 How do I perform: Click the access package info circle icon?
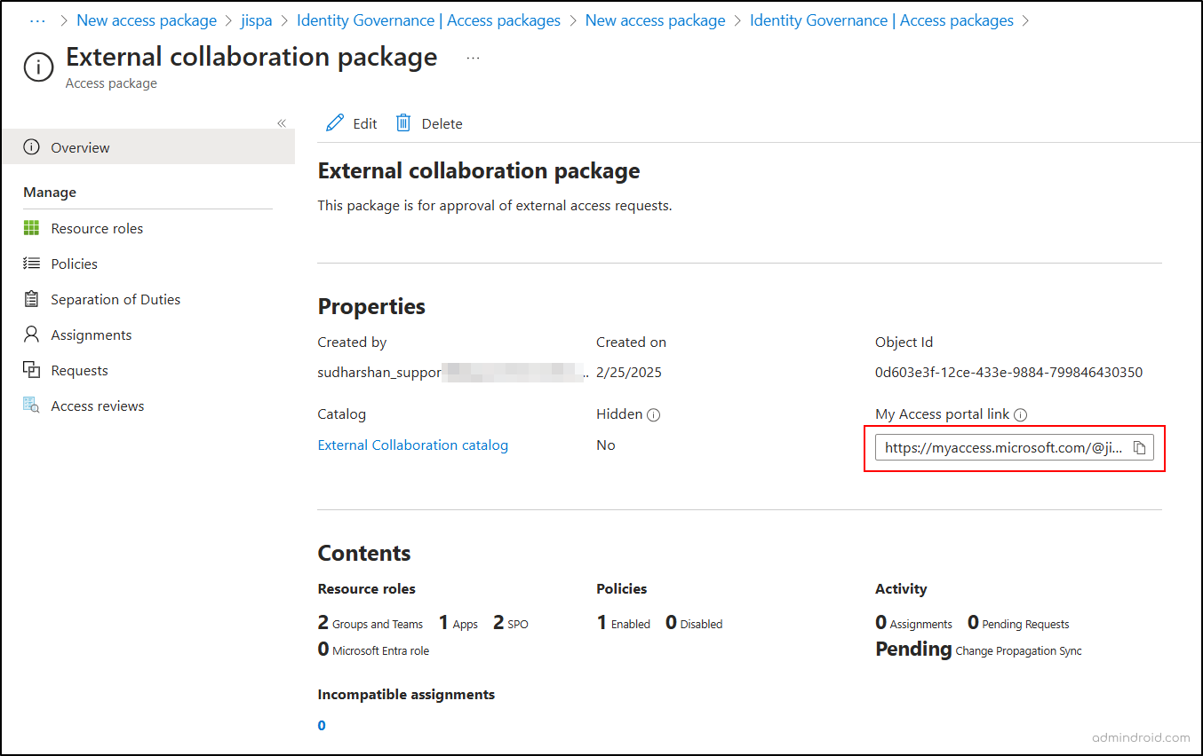click(38, 67)
